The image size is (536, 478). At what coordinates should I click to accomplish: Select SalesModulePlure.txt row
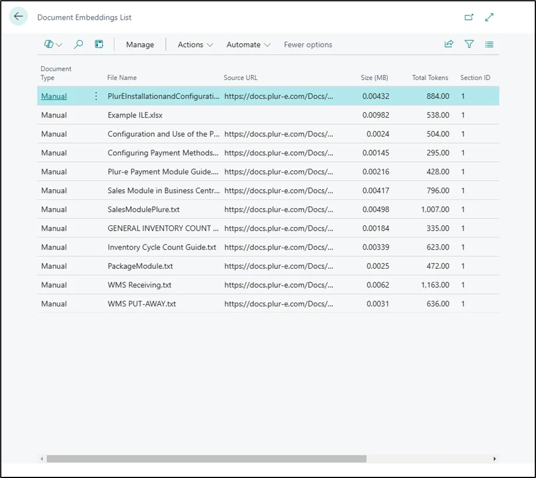268,209
